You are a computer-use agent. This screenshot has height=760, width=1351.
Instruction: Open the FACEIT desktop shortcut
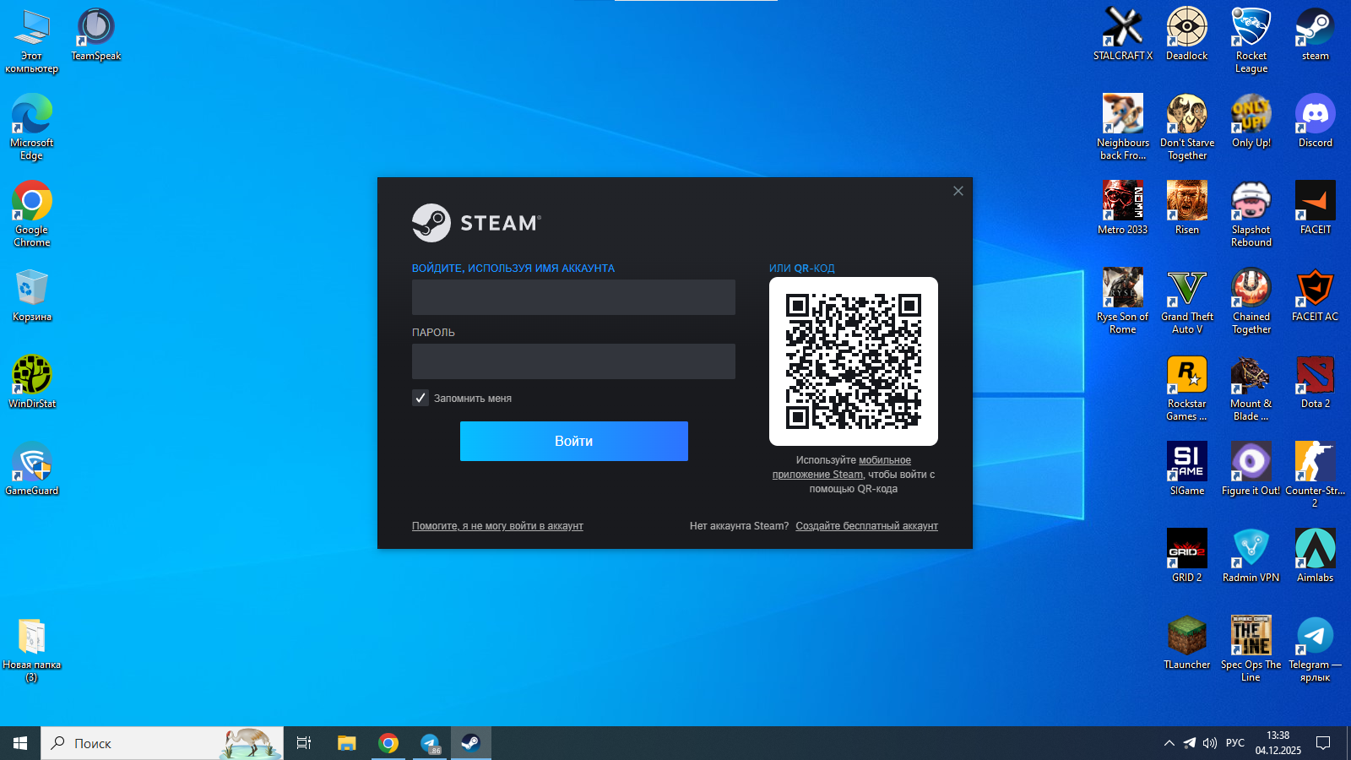(1316, 208)
